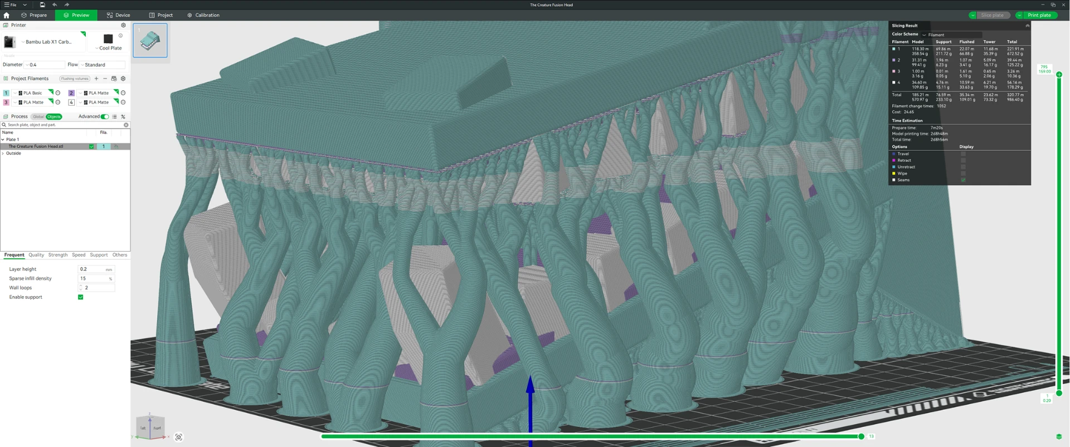The height and width of the screenshot is (447, 1070).
Task: Switch to the Prepare tab
Action: (x=34, y=15)
